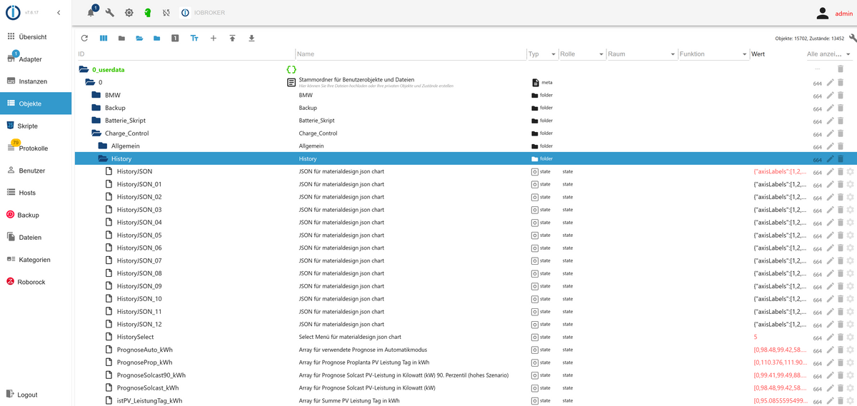Click the HistorySelect value 5
Screen dimensions: 857x406
(x=756, y=337)
